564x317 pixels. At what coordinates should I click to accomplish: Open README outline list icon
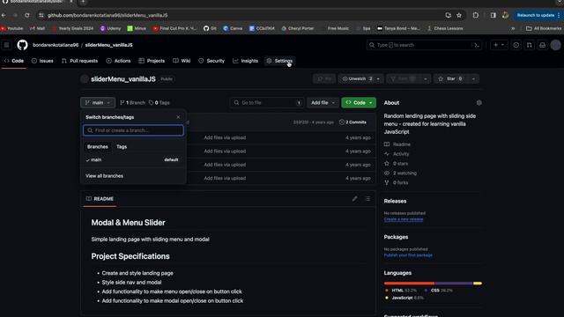[367, 199]
